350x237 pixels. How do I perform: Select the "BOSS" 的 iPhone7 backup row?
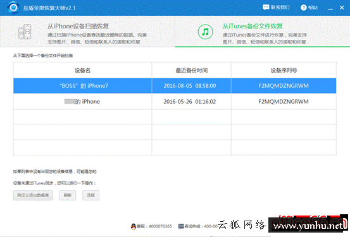[175, 85]
